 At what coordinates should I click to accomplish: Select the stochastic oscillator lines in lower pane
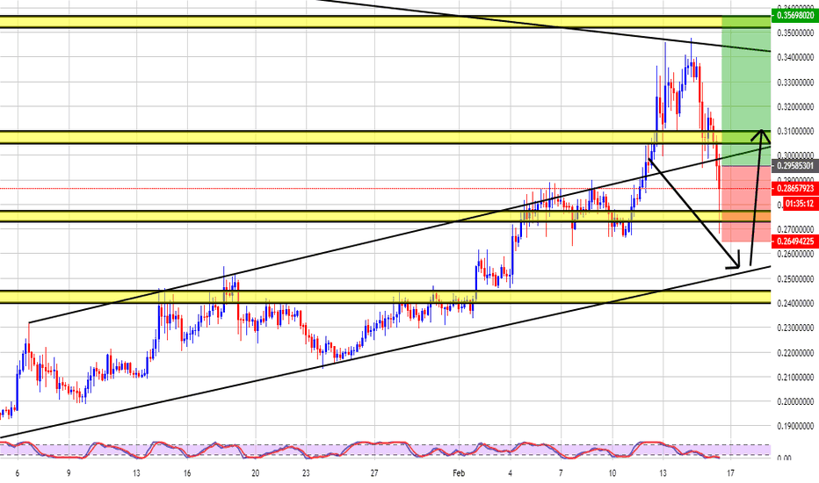pyautogui.click(x=360, y=451)
